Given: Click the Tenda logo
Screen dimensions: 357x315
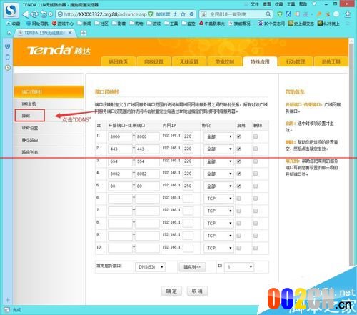Looking at the screenshot, I should [59, 50].
